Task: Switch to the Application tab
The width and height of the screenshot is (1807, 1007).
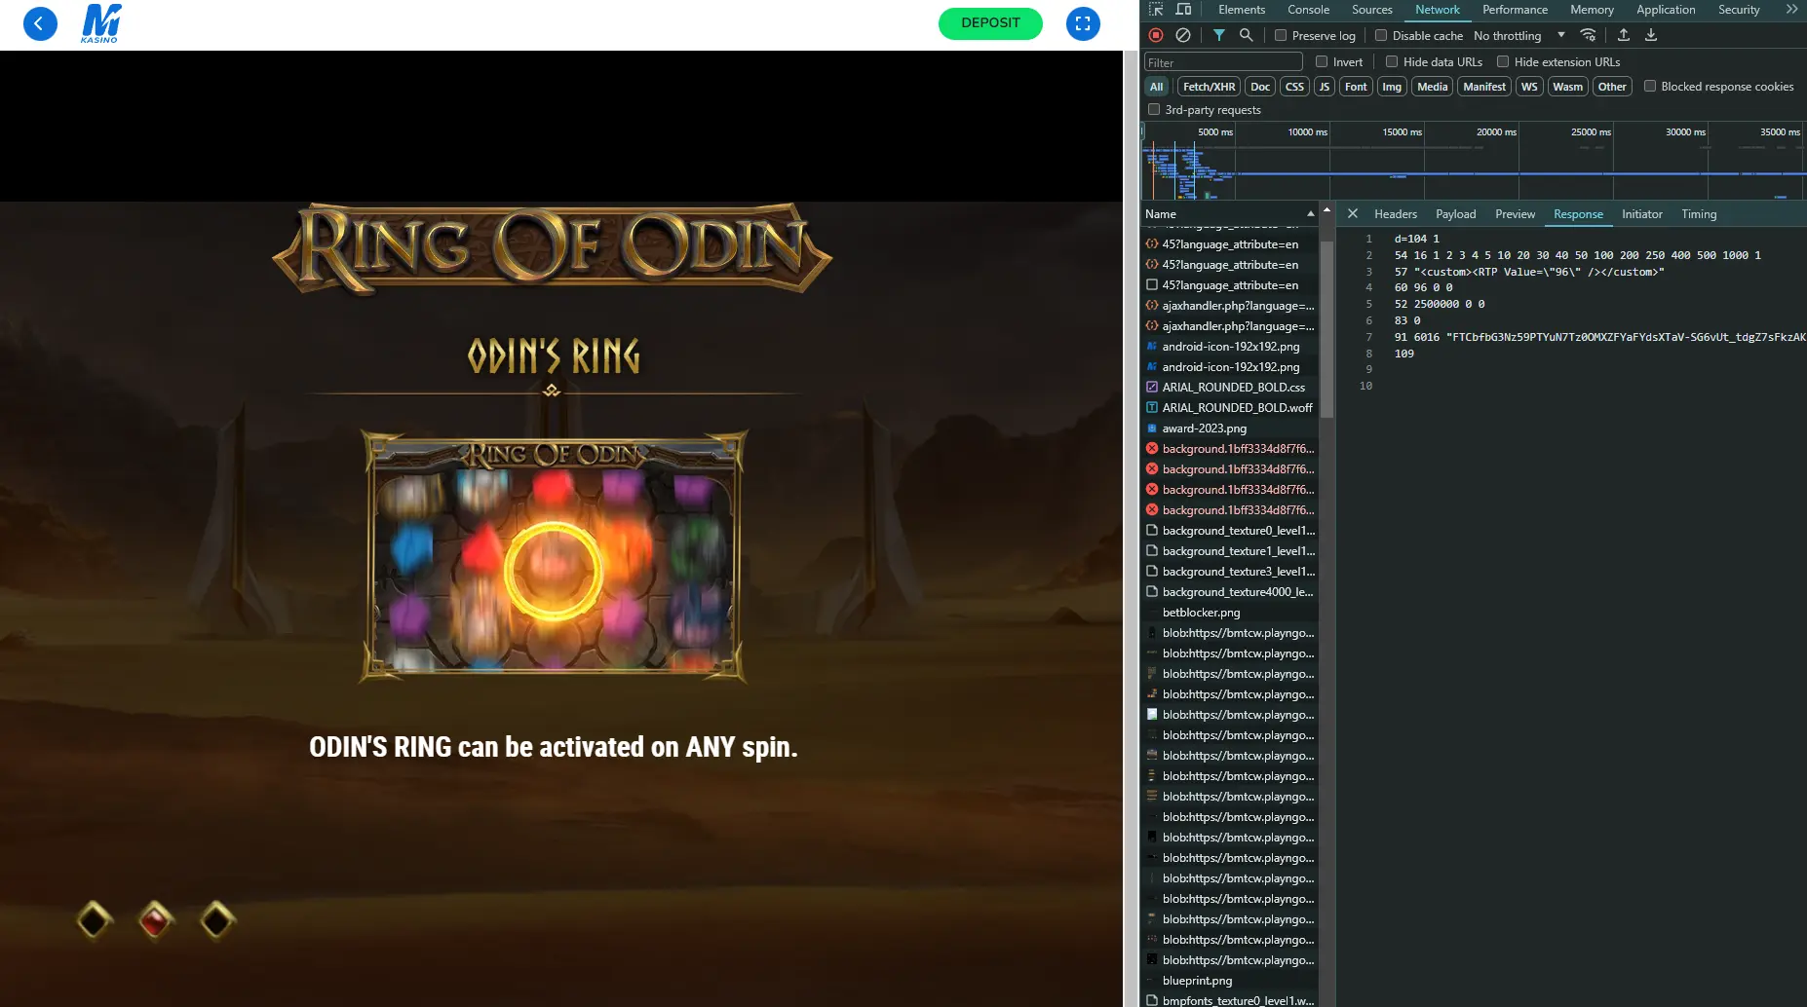Action: click(x=1666, y=10)
